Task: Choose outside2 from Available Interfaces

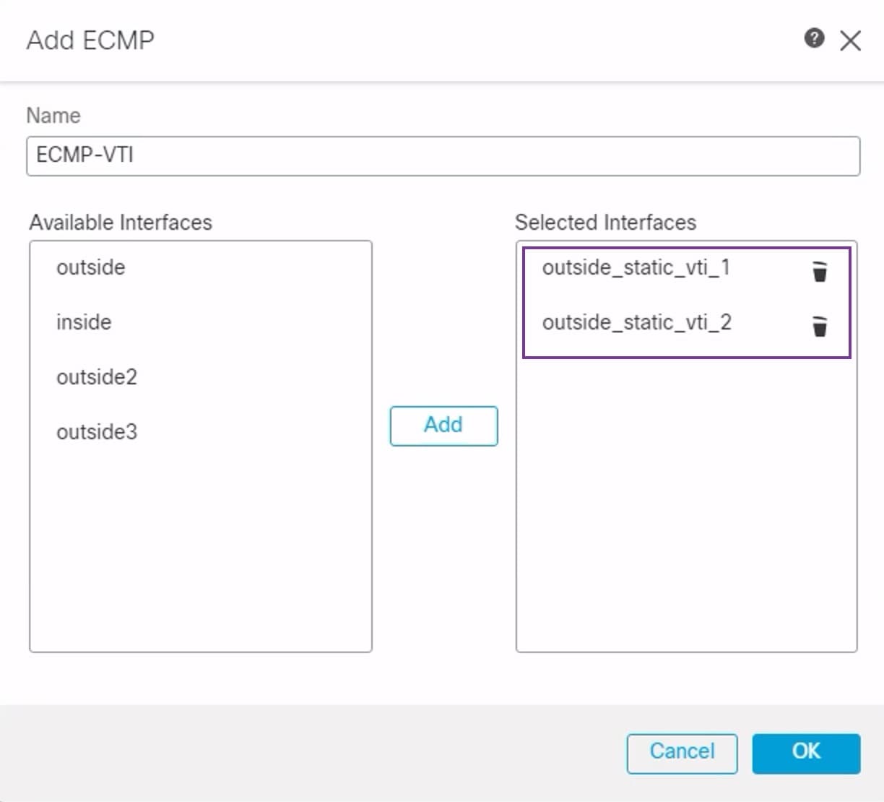Action: tap(96, 376)
